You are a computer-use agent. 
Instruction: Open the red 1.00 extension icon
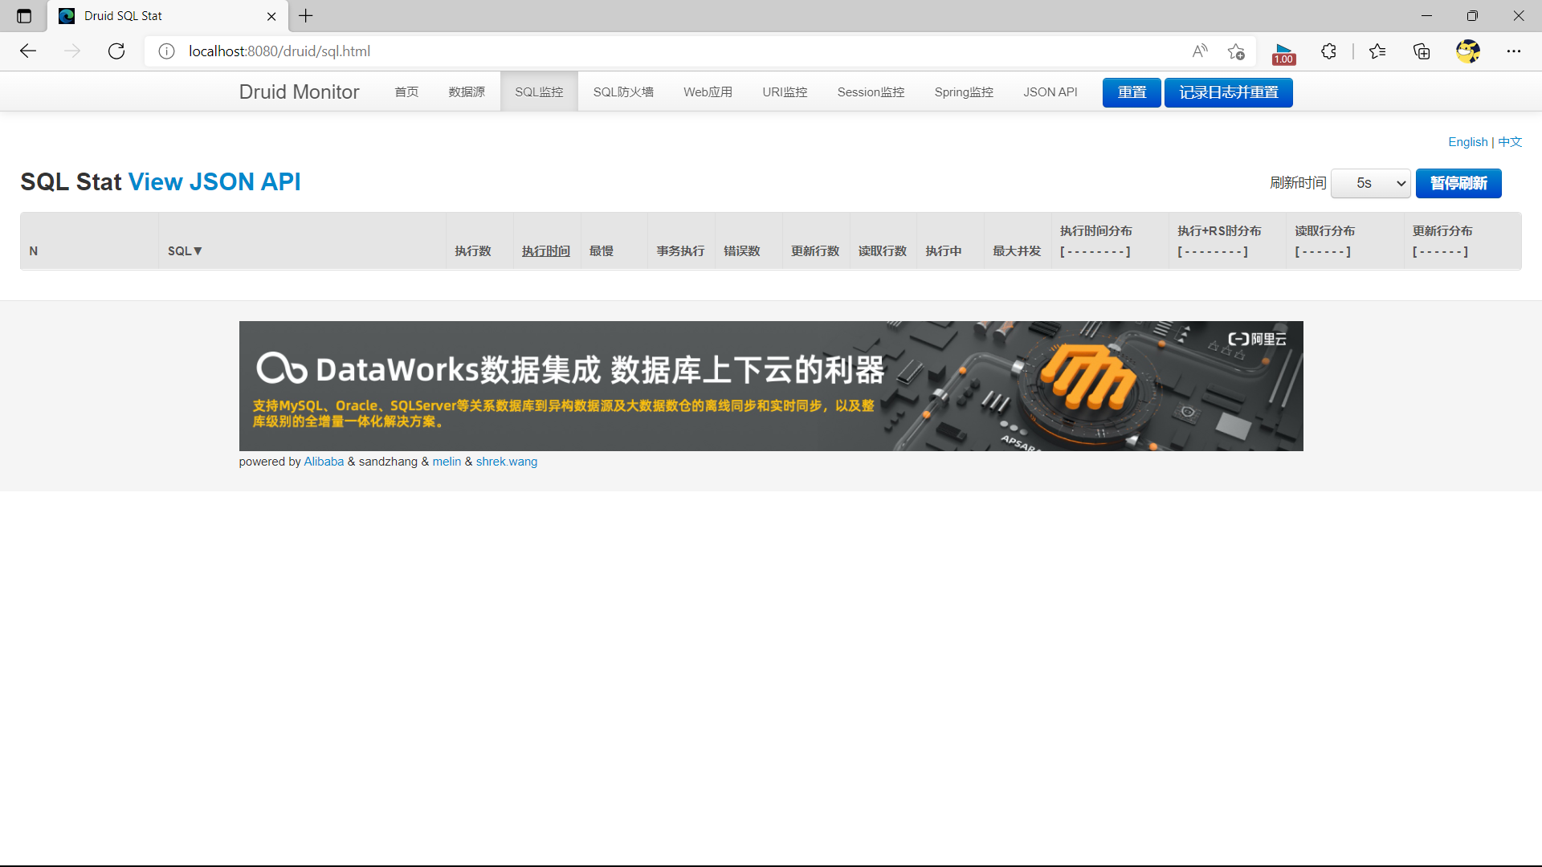[x=1283, y=53]
